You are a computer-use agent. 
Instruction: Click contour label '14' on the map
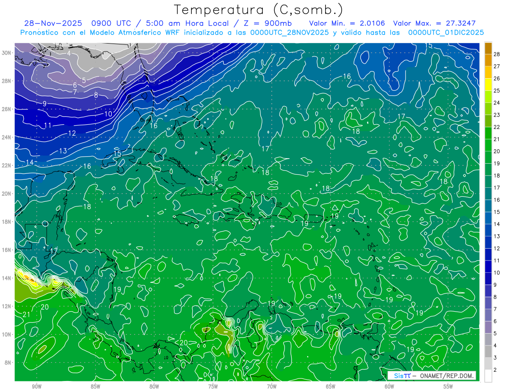pos(30,162)
